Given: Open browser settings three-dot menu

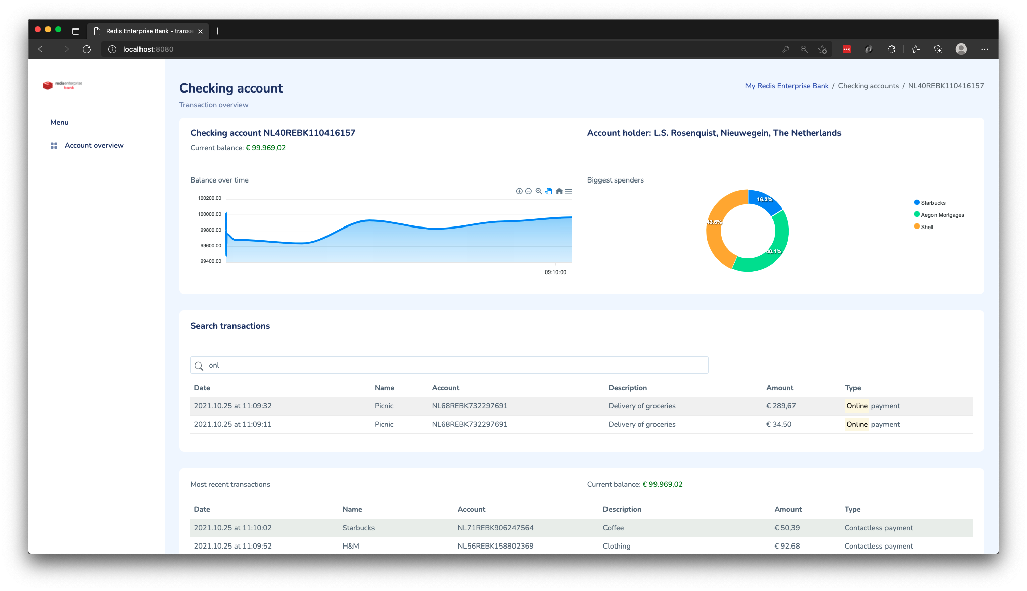Looking at the screenshot, I should click(984, 49).
